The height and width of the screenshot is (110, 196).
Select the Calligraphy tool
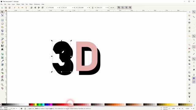[2, 46]
